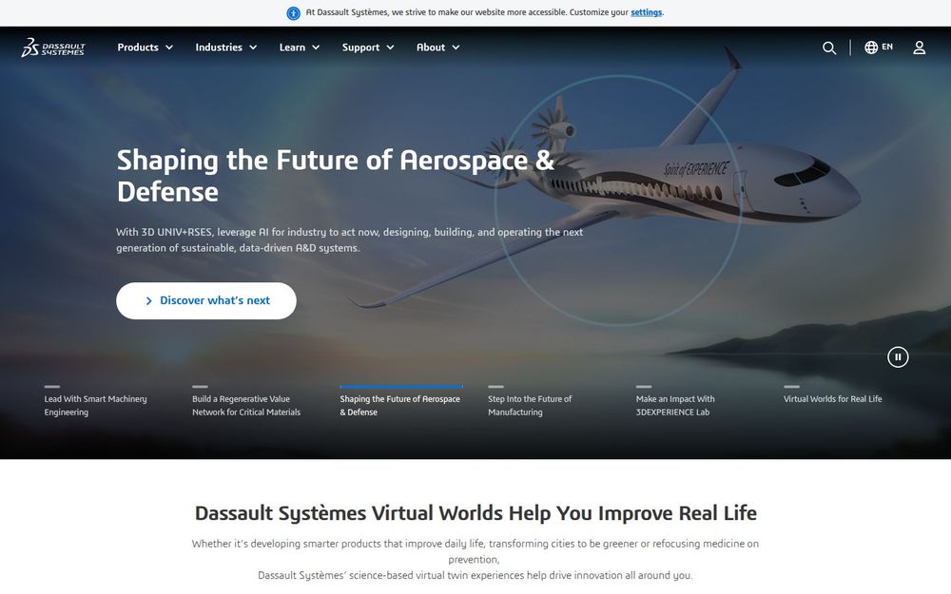Click the arrow inside Discover what's next button

point(147,299)
